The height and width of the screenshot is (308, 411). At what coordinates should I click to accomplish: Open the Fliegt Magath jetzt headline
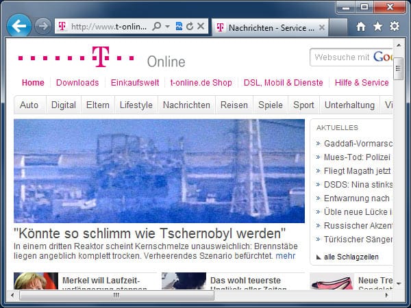(358, 171)
